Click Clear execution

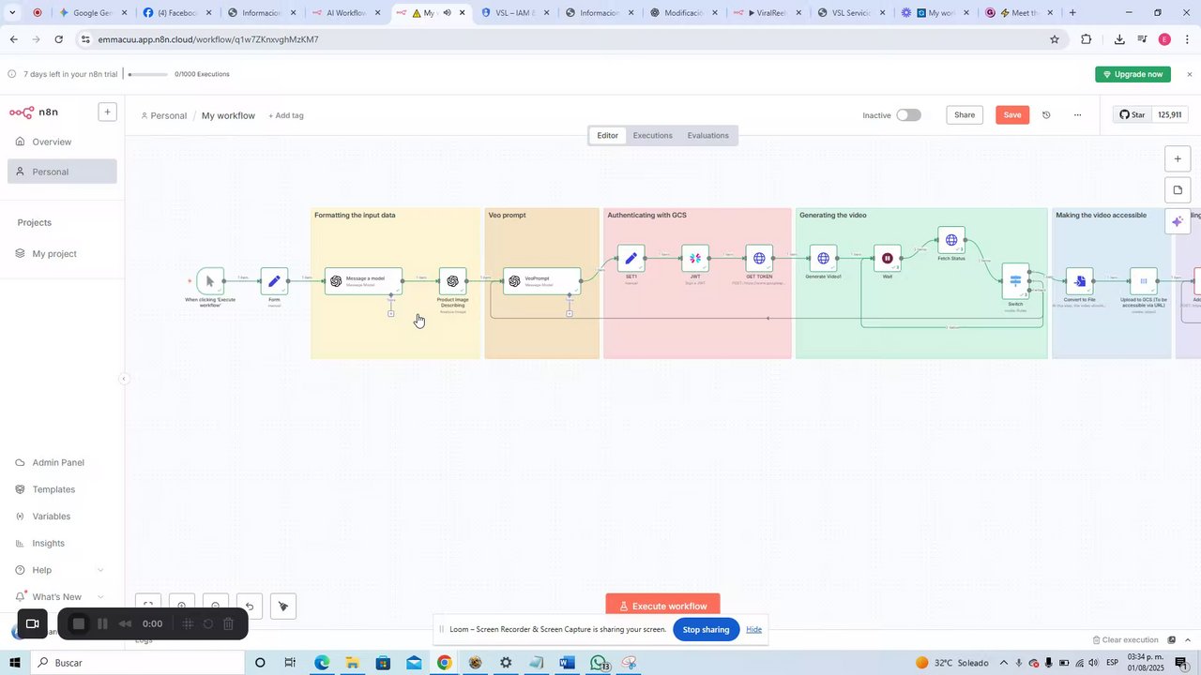1126,640
